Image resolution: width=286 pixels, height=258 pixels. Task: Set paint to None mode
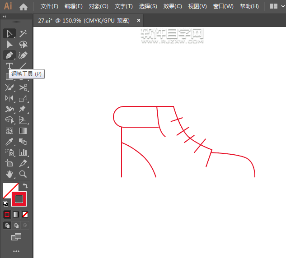[x=25, y=214]
